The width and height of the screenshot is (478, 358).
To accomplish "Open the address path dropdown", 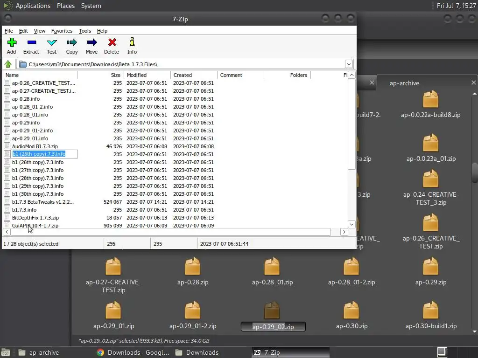I will tap(349, 64).
